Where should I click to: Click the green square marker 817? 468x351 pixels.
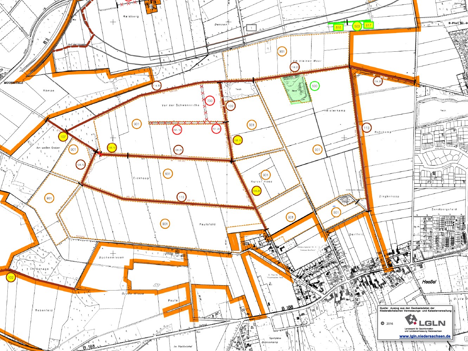(368, 25)
